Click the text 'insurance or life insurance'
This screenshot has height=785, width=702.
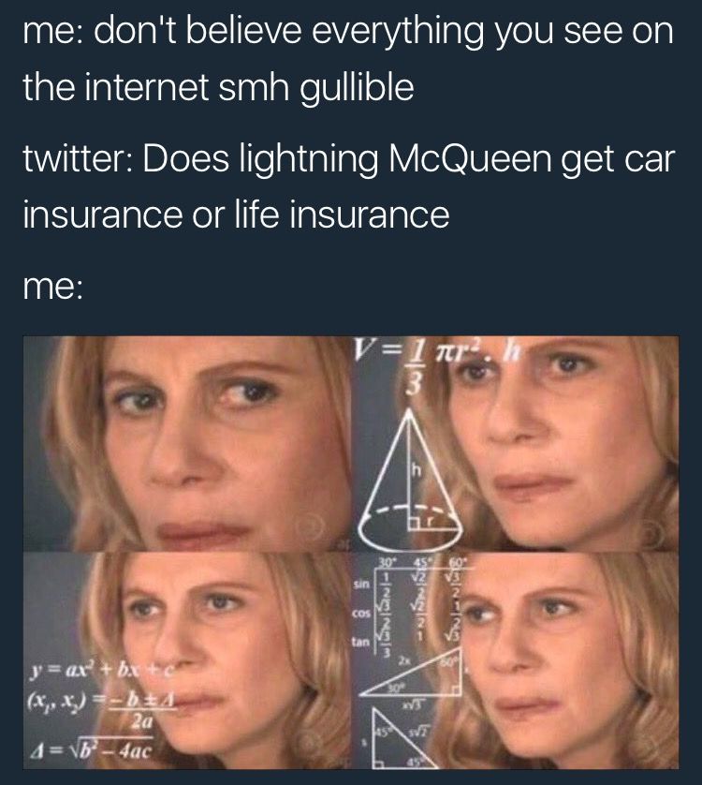(236, 215)
